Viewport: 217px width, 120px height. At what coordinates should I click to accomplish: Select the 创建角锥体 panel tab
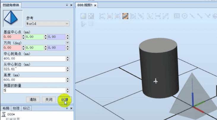(x=11, y=5)
